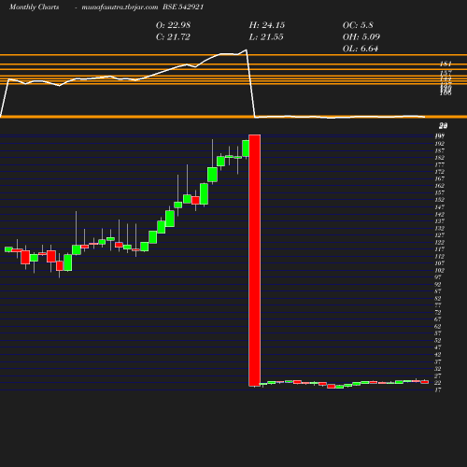Click the 62 price axis label

pos(438,326)
